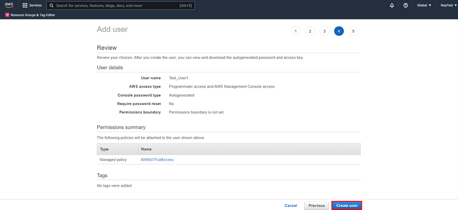
Task: Click the Create user button
Action: (347, 206)
